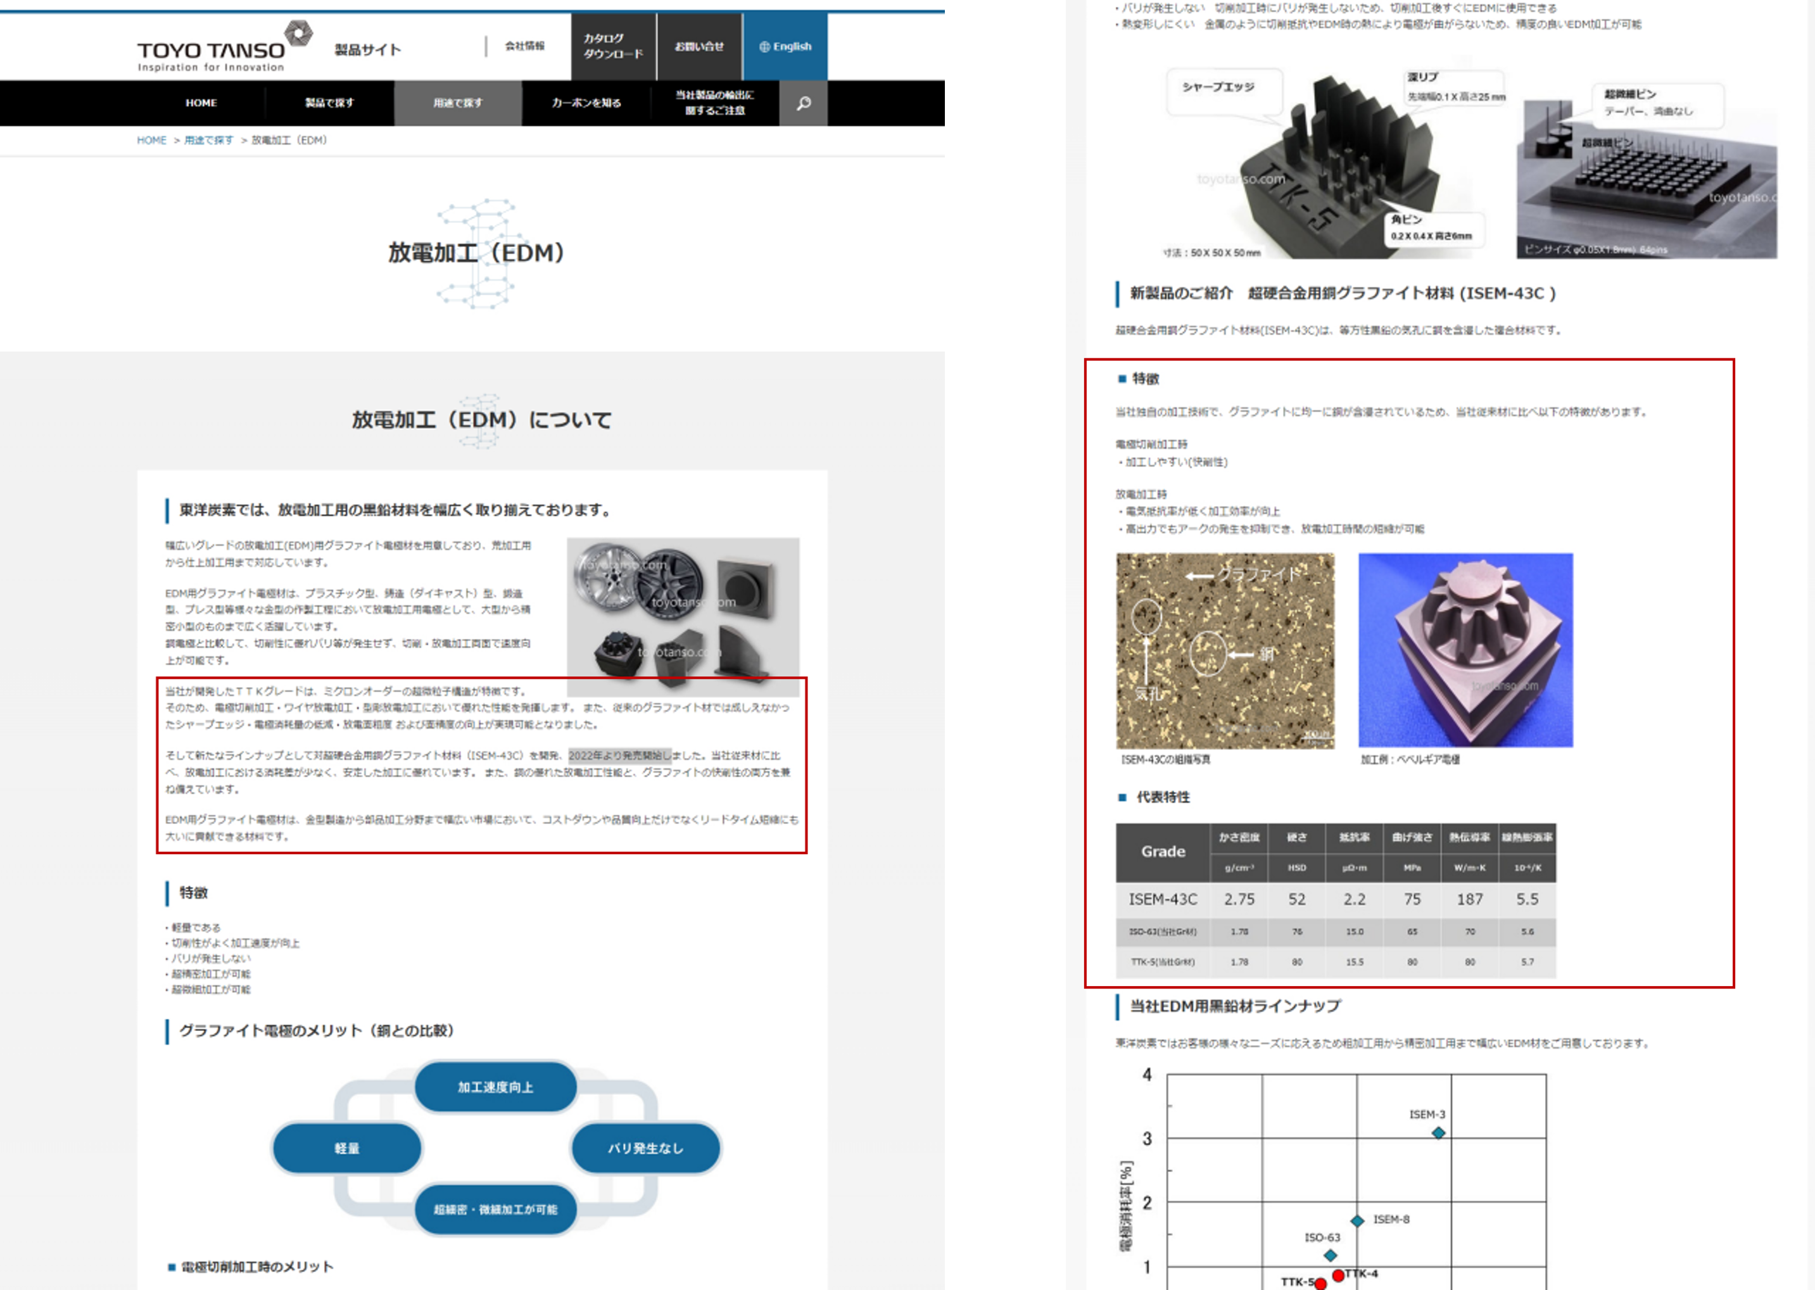The height and width of the screenshot is (1290, 1815).
Task: Open the search magnifier icon in navigation bar
Action: (x=803, y=103)
